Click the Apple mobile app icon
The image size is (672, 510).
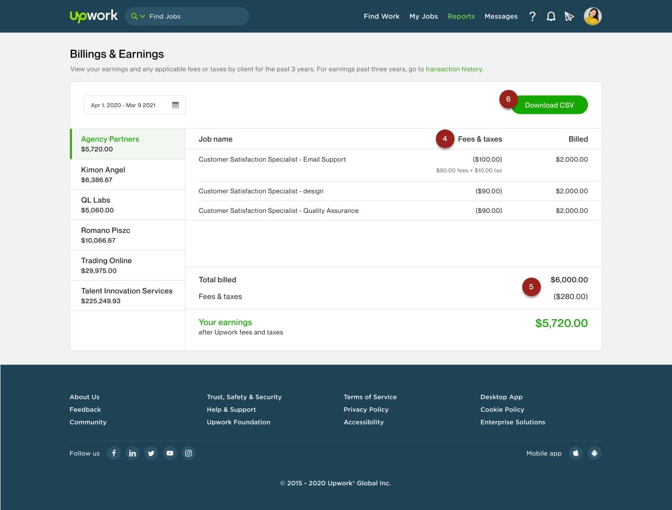[576, 453]
